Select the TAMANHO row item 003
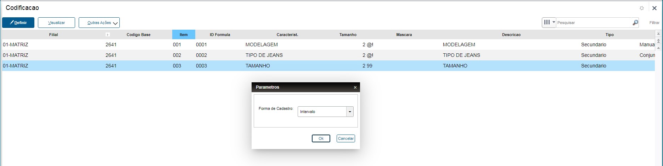This screenshot has height=166, width=663. coord(328,66)
